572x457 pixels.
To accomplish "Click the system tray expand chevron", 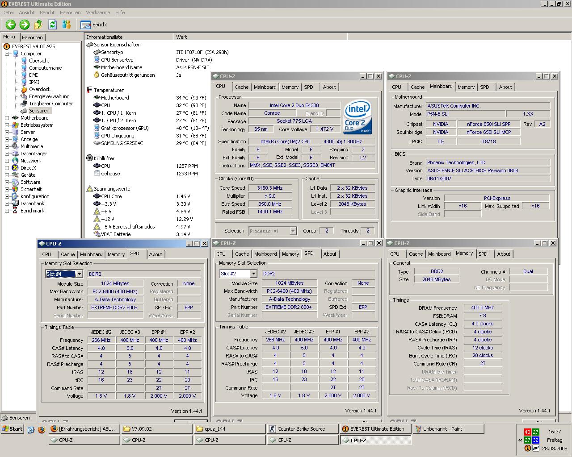I will click(x=520, y=440).
